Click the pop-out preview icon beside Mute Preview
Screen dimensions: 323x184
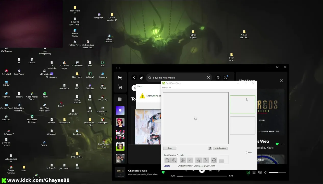(x=210, y=148)
